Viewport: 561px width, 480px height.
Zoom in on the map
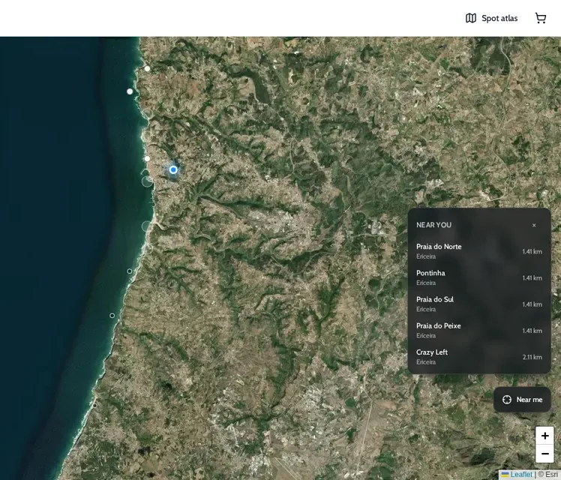point(544,436)
